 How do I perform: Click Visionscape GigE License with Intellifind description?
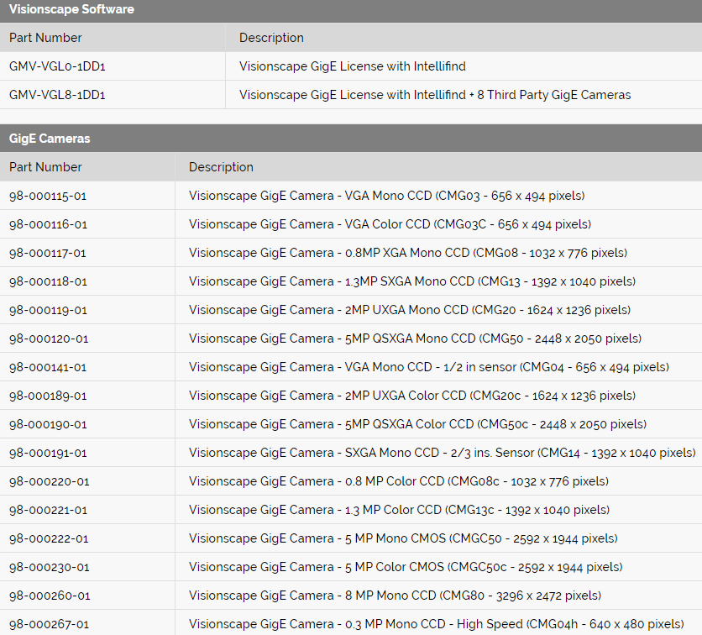[x=353, y=66]
